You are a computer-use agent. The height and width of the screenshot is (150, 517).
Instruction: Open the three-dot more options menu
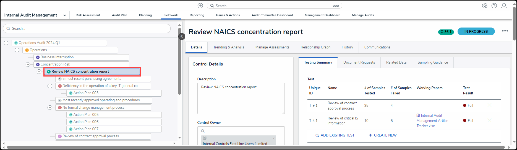tap(505, 31)
